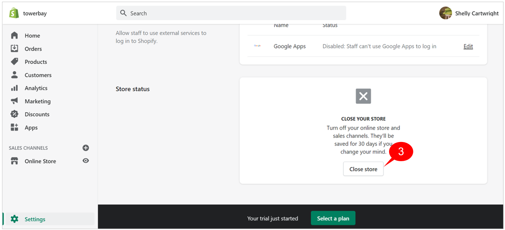Open Orders via its inbox icon

coord(14,49)
